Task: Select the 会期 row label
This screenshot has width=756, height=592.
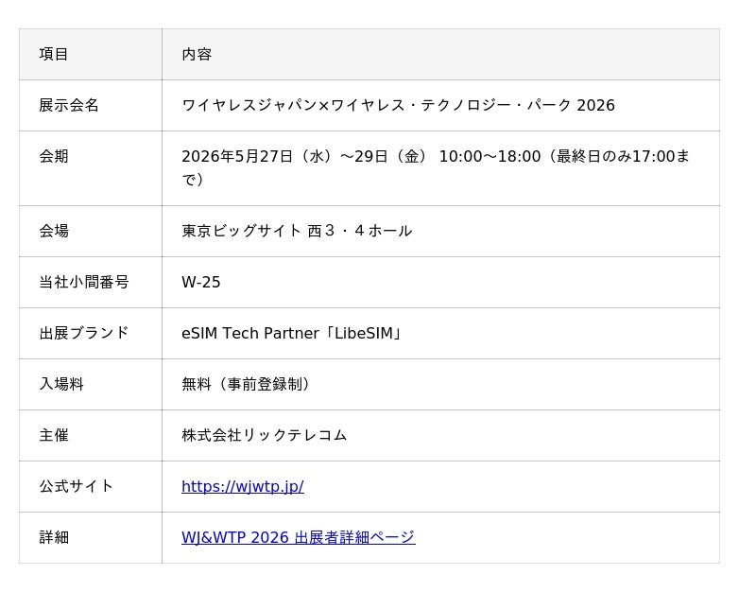Action: (54, 156)
